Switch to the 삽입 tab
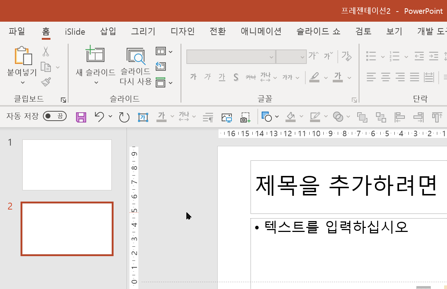Screen dimensions: 447x289 click(108, 31)
